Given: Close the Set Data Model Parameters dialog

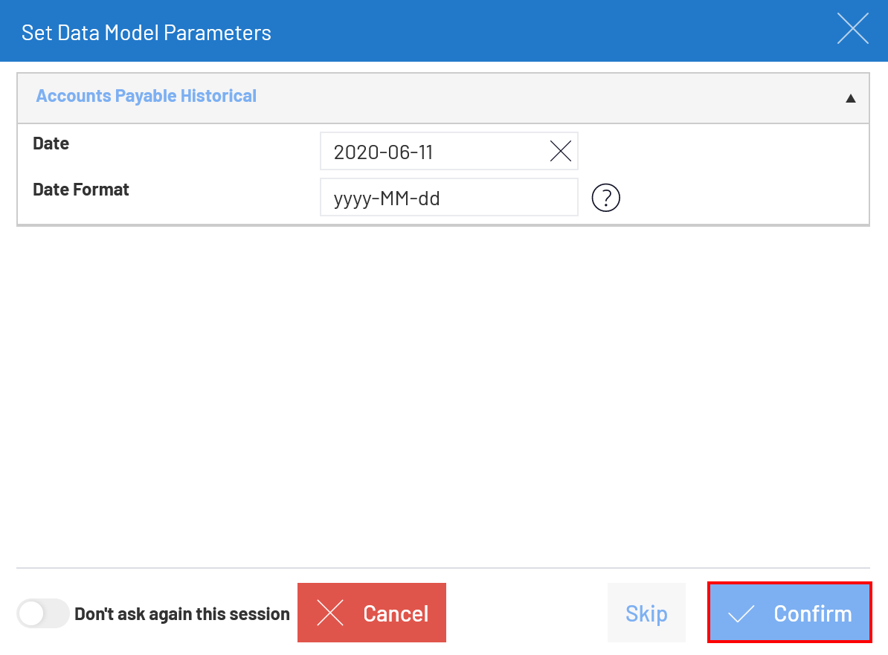Looking at the screenshot, I should click(853, 29).
